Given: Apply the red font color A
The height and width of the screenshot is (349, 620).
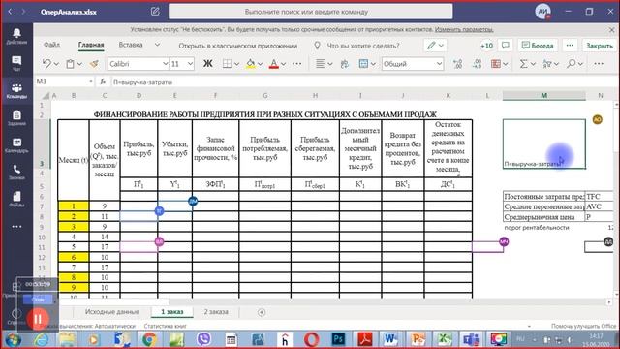Looking at the screenshot, I should pos(273,64).
